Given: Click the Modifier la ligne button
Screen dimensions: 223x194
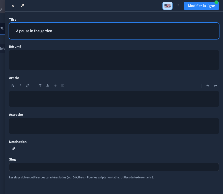Looking at the screenshot, I should pos(201,6).
